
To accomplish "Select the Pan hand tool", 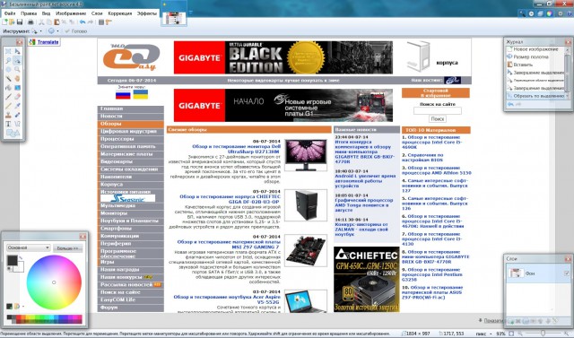I will point(17,78).
